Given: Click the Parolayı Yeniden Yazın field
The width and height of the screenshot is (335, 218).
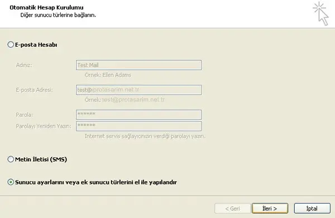Looking at the screenshot, I should 138,126.
